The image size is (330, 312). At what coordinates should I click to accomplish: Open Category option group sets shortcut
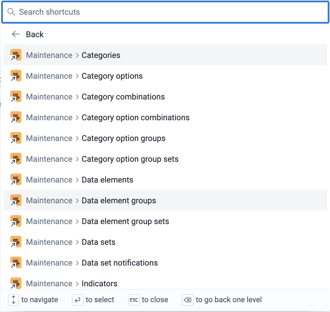tap(130, 159)
